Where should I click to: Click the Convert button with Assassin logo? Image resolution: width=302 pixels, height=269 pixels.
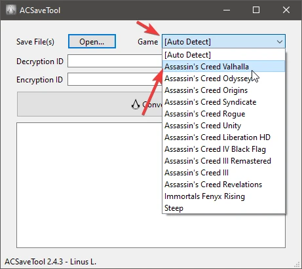tap(90, 104)
